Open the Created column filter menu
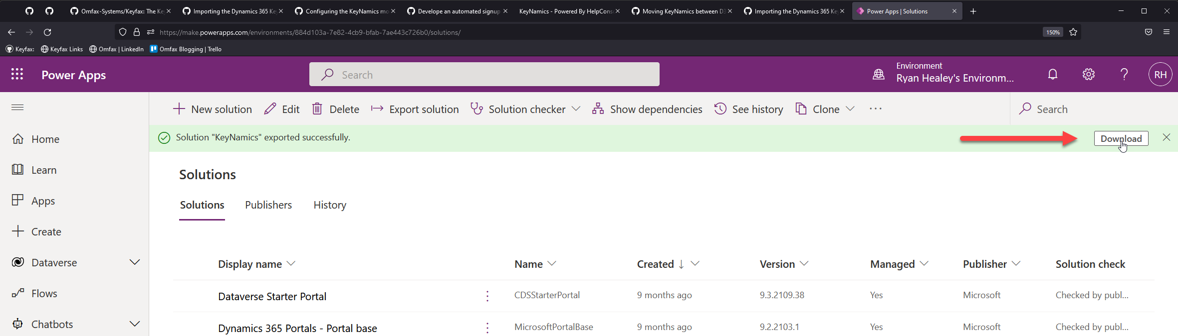 click(x=695, y=264)
